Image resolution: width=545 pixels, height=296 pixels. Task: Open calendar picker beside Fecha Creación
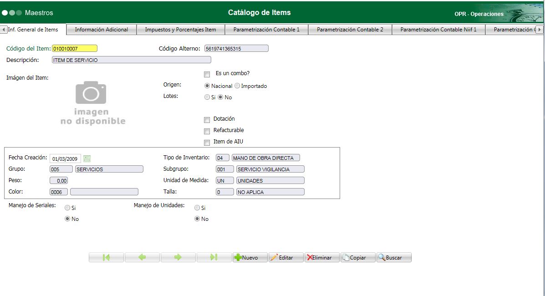87,158
